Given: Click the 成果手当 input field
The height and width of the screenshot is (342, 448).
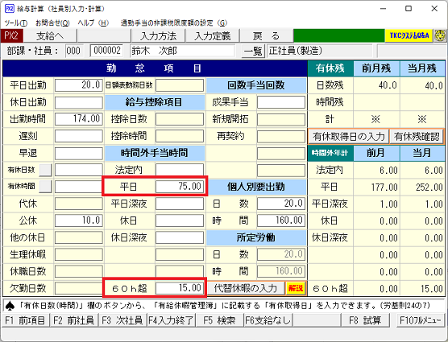Looking at the screenshot, I should coord(281,102).
